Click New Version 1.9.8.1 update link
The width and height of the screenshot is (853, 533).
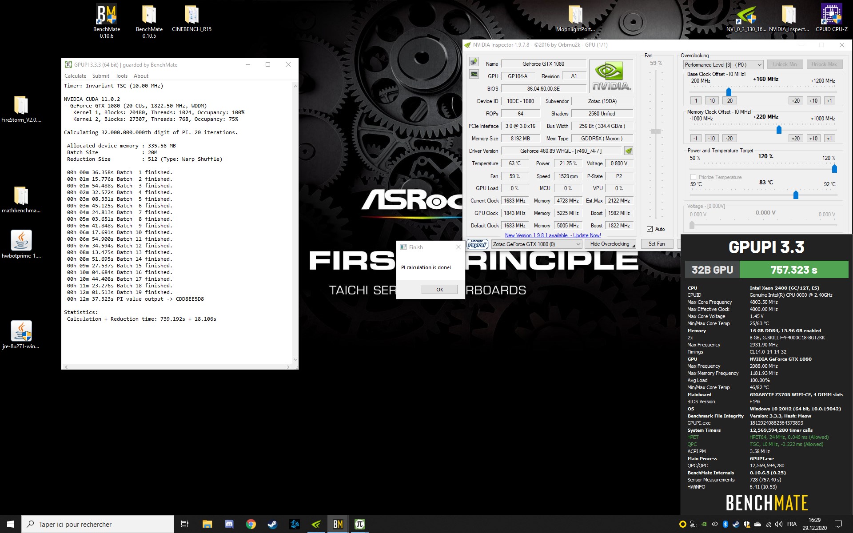coord(553,235)
